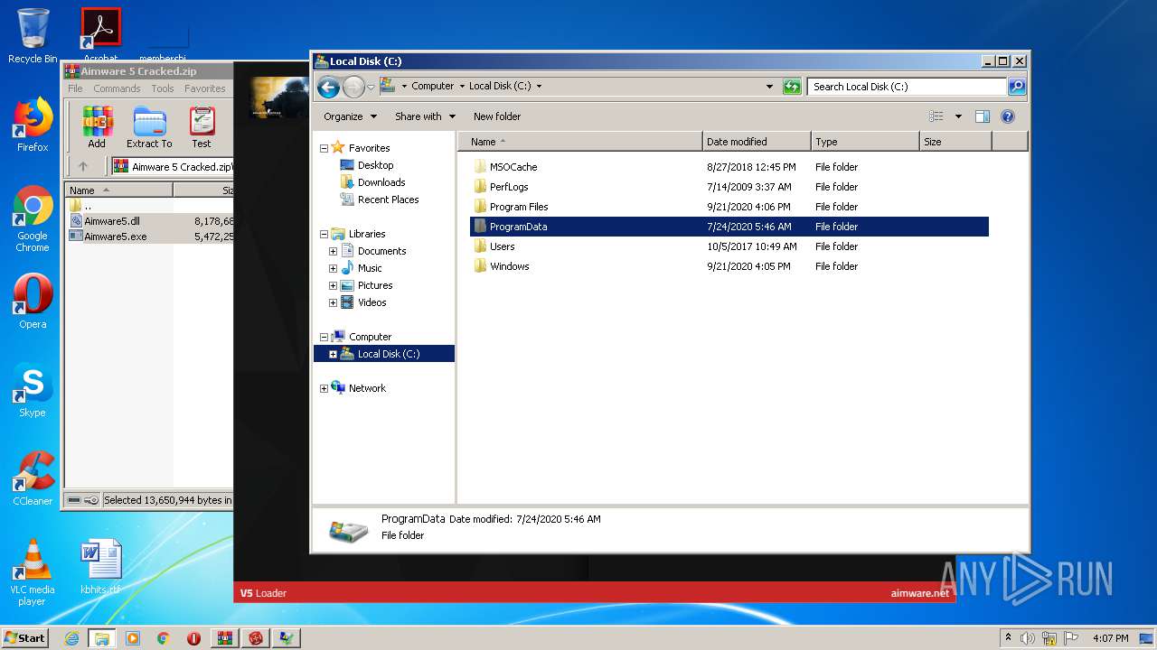The height and width of the screenshot is (650, 1157).
Task: Select the Users folder
Action: tap(502, 246)
